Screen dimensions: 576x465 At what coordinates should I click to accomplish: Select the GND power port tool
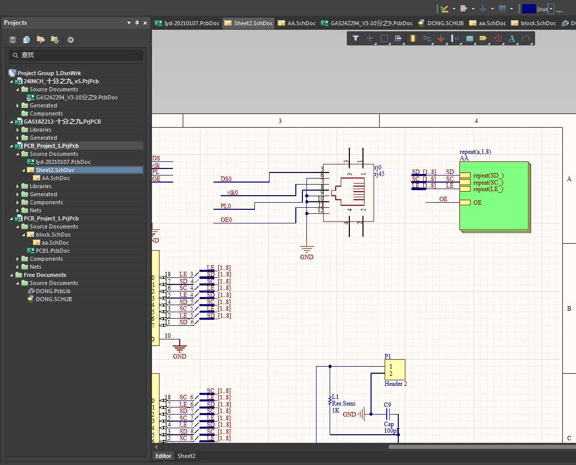click(x=441, y=38)
